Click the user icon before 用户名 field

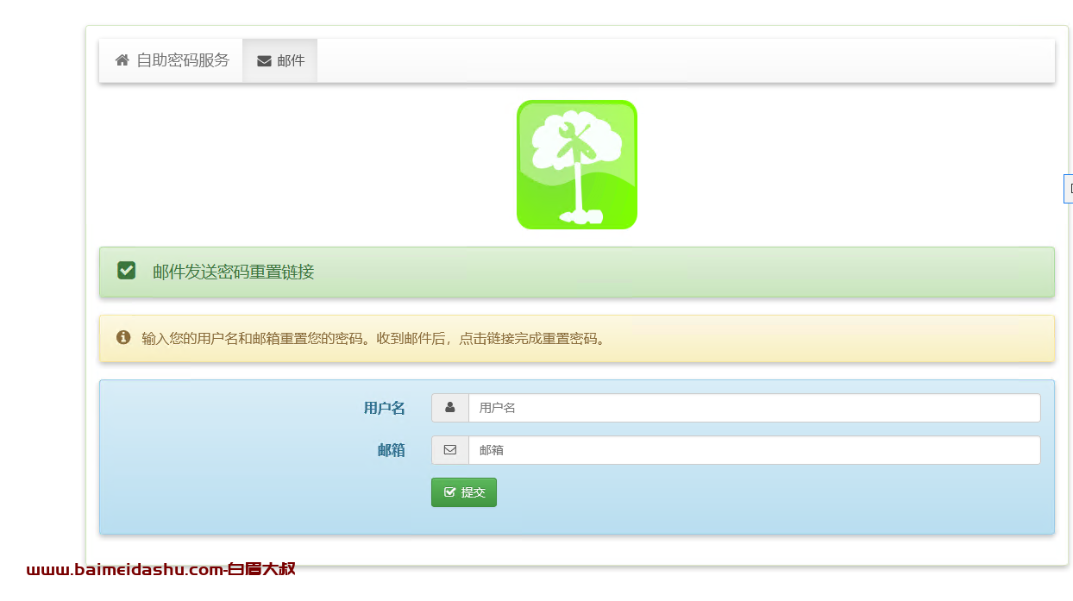tap(450, 408)
